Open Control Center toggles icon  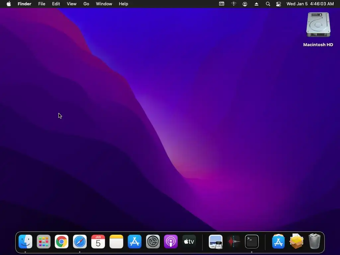279,4
